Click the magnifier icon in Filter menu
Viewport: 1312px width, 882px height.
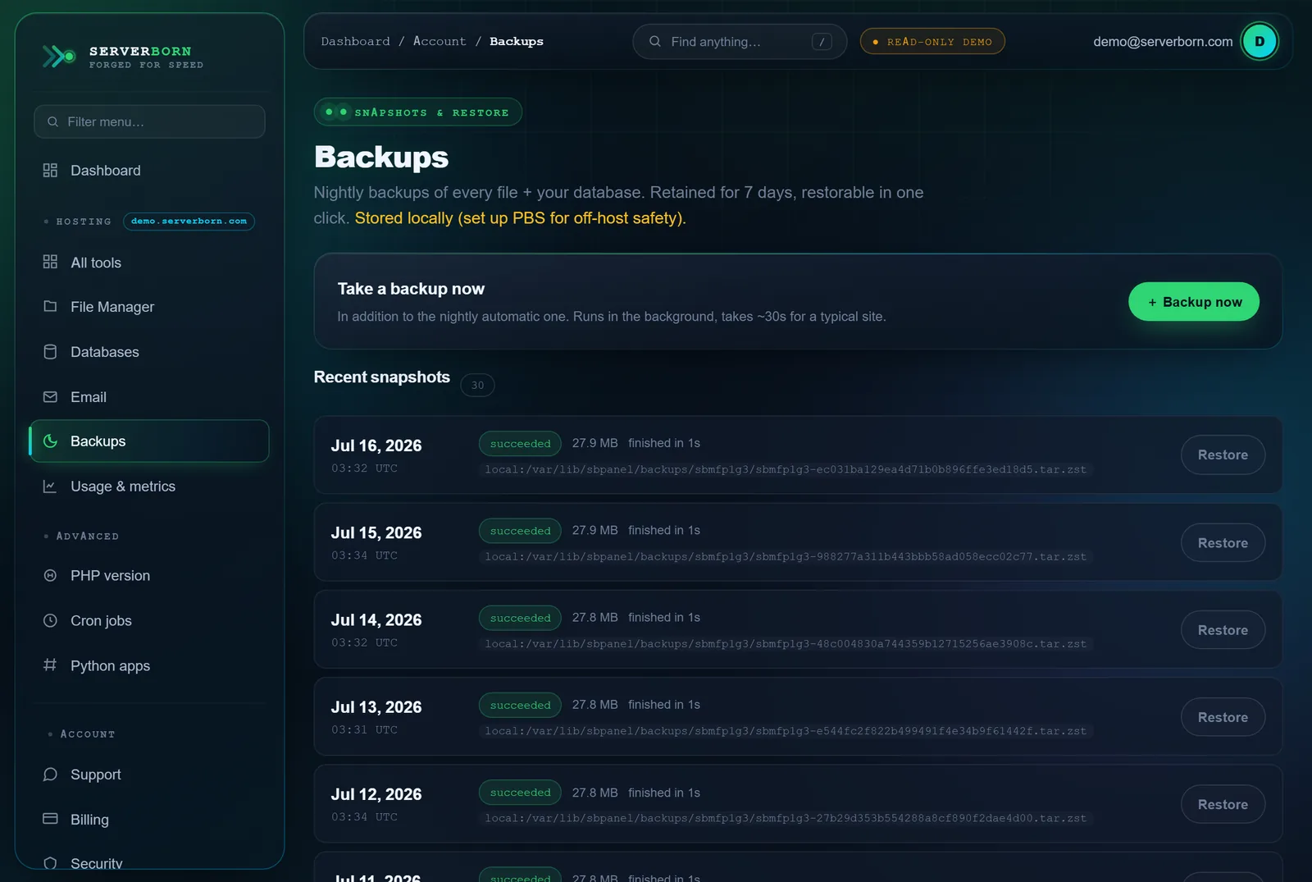(52, 121)
